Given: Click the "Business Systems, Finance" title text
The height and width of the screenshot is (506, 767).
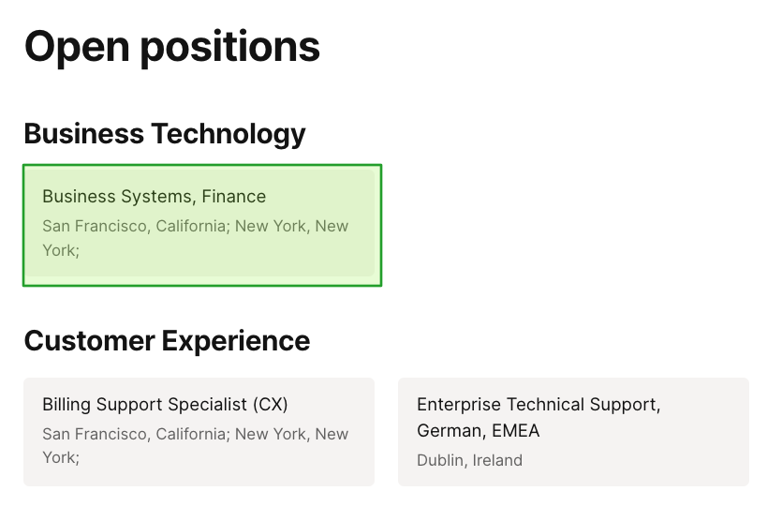Looking at the screenshot, I should 154,197.
